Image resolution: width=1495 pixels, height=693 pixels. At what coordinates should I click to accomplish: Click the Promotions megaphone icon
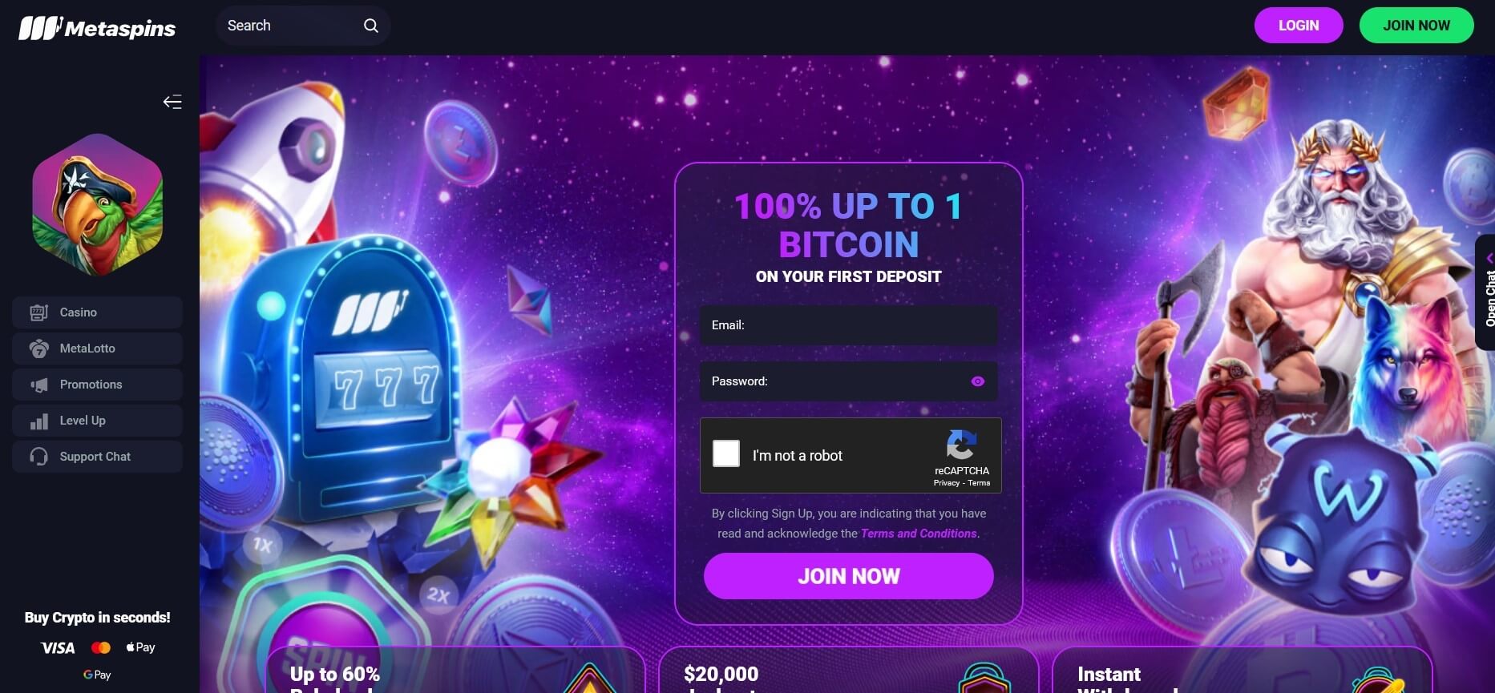tap(38, 385)
